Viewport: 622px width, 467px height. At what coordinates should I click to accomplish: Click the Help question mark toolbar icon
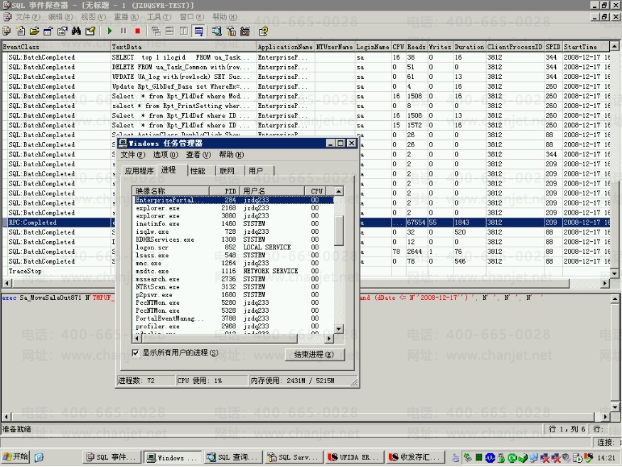pos(264,31)
